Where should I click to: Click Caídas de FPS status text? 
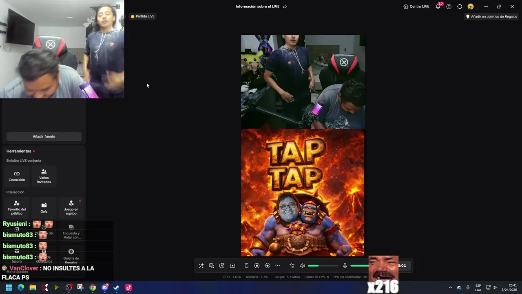(x=317, y=277)
